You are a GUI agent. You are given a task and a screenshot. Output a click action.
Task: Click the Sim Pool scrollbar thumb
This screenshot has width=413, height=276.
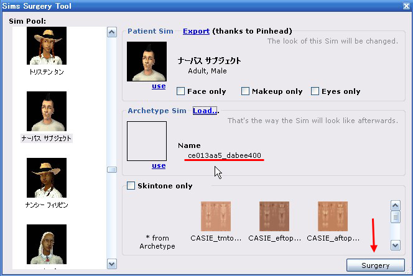click(x=112, y=170)
